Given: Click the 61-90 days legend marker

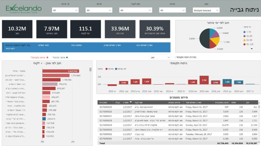Looking at the screenshot, I should click(x=244, y=40).
